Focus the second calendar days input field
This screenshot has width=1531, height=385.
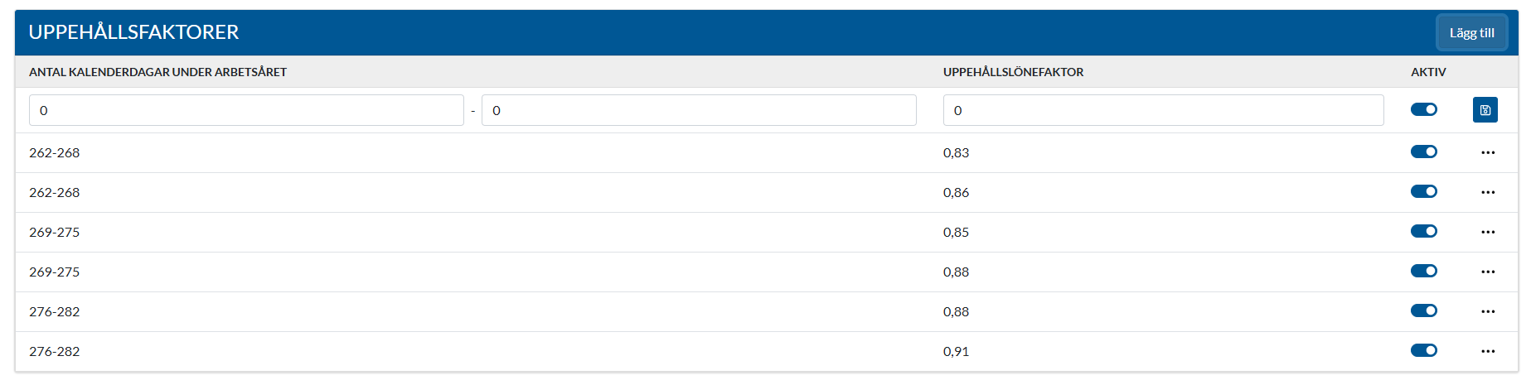(698, 110)
